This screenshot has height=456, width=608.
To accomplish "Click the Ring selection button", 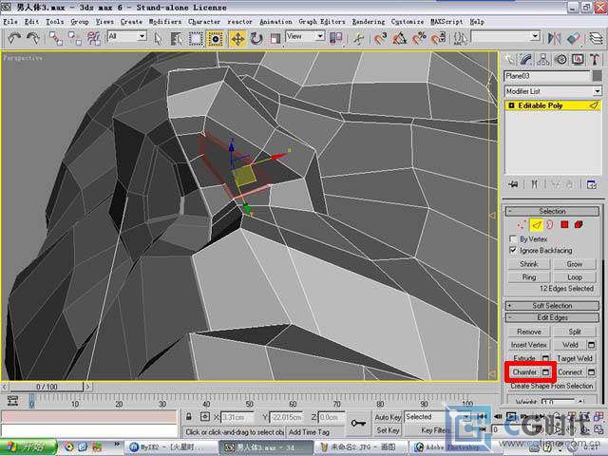I will point(528,277).
